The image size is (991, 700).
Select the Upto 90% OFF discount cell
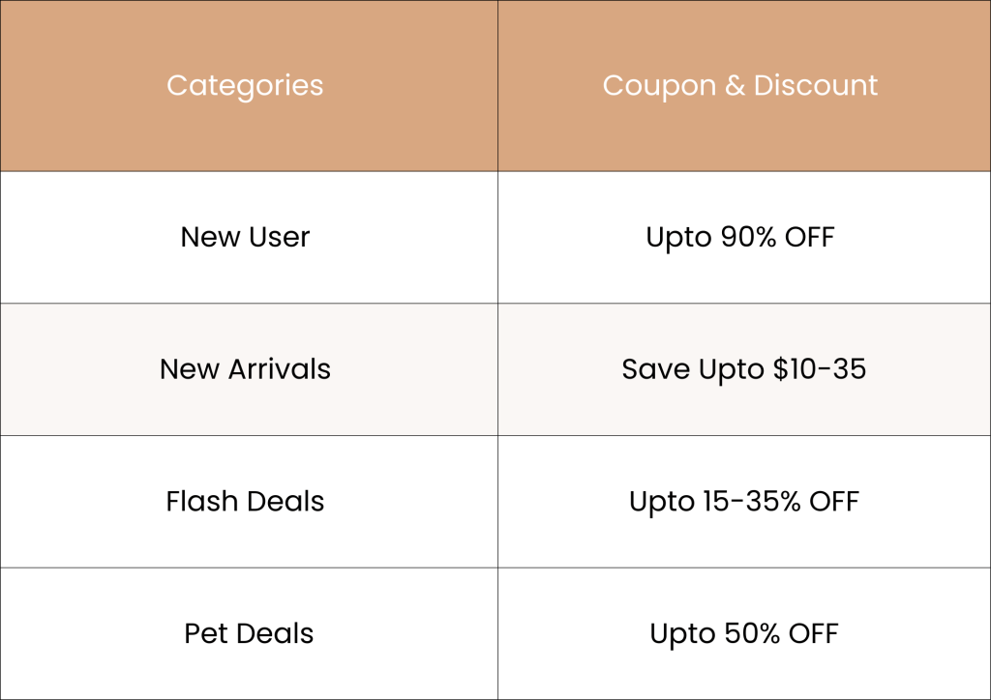tap(740, 237)
